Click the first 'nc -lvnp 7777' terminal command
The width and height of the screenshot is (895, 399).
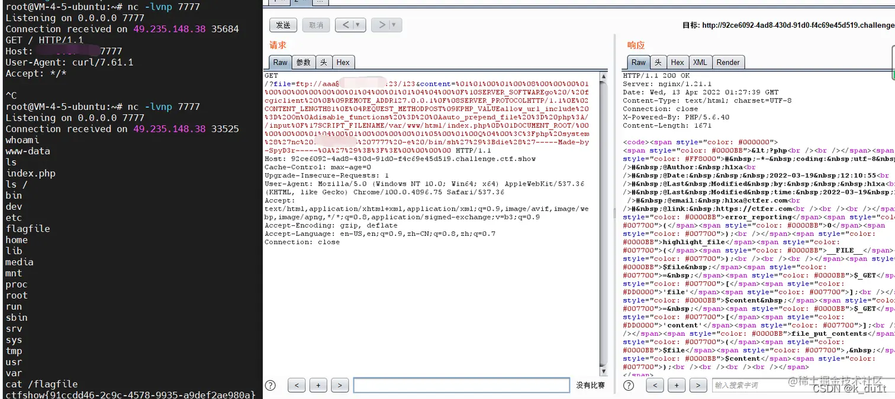click(x=164, y=7)
